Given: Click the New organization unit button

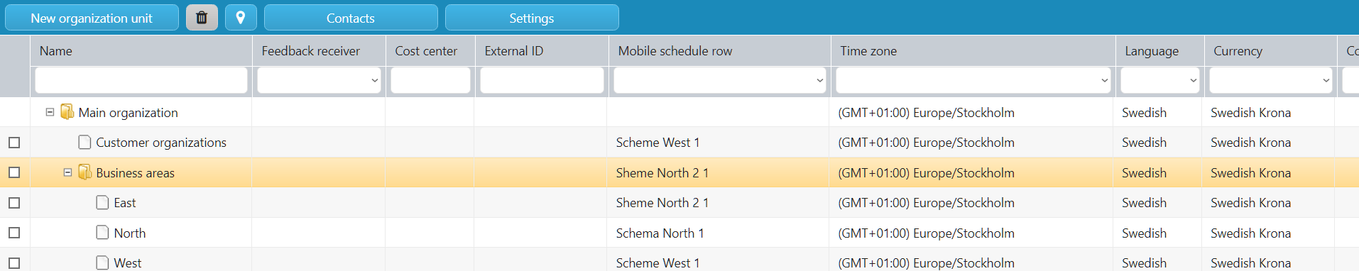Looking at the screenshot, I should click(x=92, y=18).
